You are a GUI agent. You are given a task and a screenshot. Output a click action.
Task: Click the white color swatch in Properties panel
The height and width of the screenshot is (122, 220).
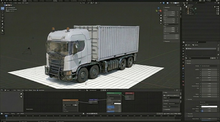point(209,106)
